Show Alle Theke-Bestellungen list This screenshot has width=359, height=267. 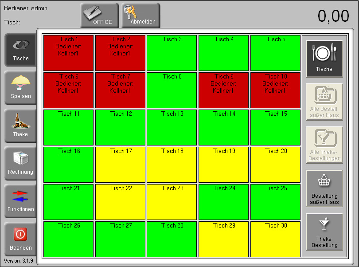click(x=324, y=145)
